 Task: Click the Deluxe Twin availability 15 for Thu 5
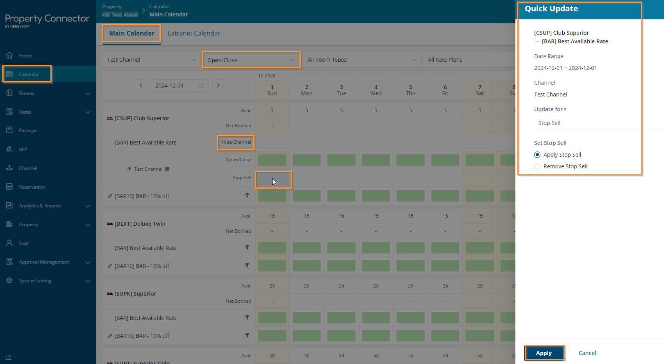coord(411,216)
